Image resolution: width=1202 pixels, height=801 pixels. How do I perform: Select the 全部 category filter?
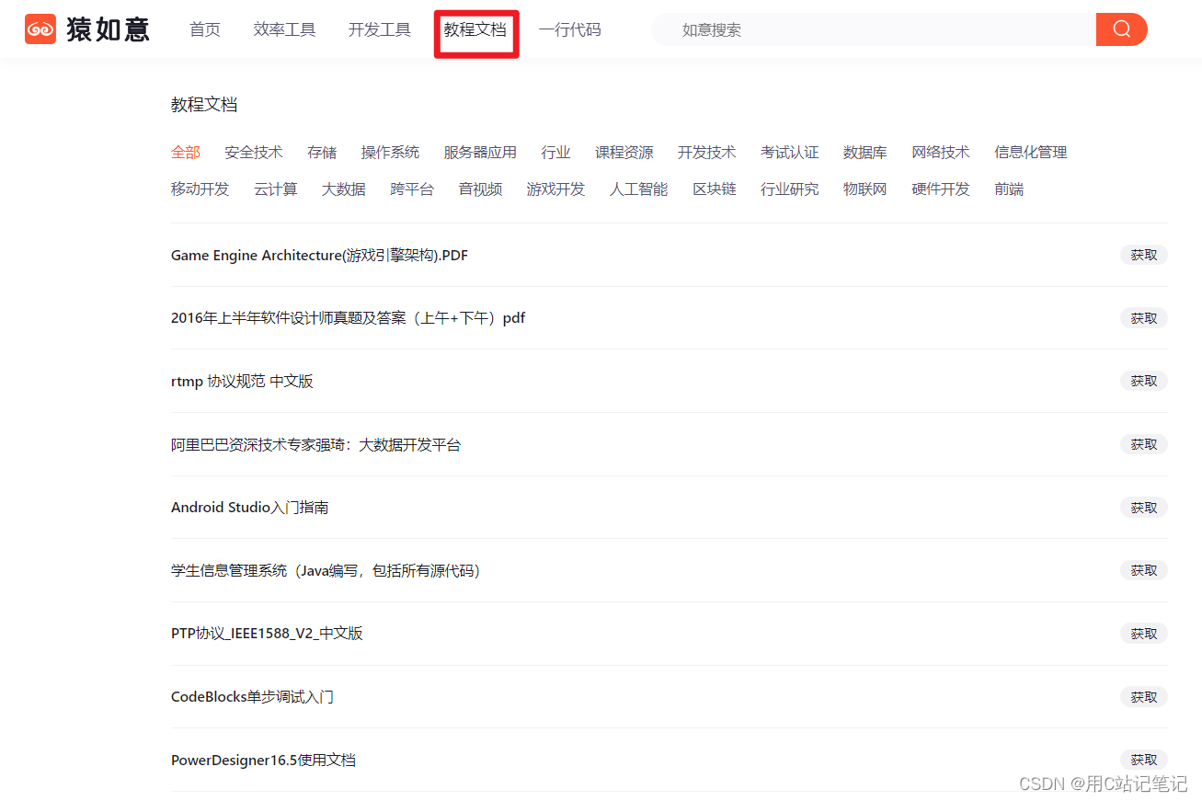pos(186,153)
